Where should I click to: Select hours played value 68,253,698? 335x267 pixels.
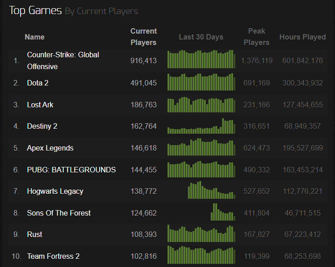(303, 256)
